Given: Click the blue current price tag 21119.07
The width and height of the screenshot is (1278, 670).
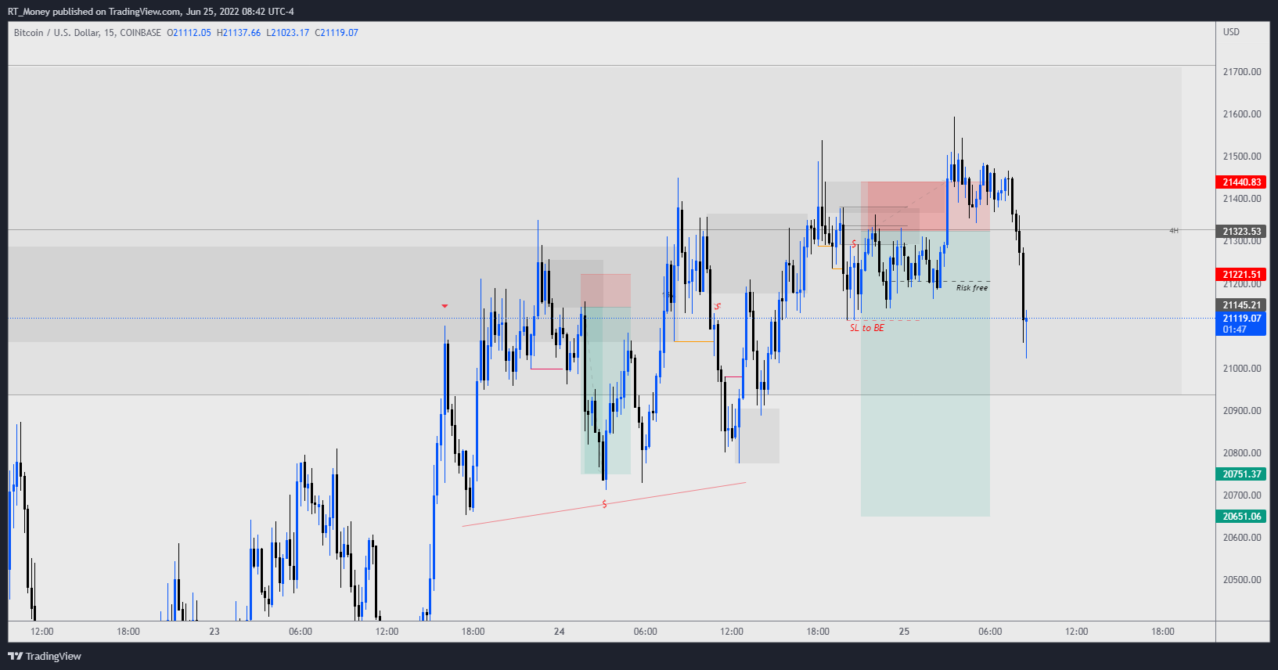Looking at the screenshot, I should 1241,323.
